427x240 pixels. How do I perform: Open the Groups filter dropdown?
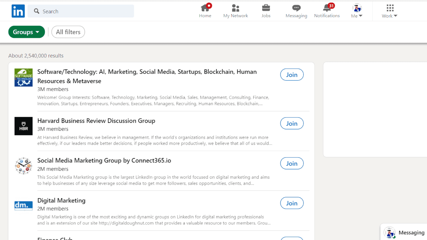coord(27,32)
